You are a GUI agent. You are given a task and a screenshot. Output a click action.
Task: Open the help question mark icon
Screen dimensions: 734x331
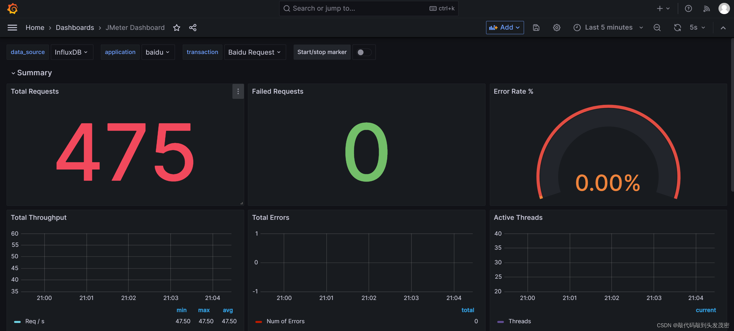[x=688, y=9]
